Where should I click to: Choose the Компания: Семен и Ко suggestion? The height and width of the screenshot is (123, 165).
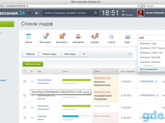151,53
